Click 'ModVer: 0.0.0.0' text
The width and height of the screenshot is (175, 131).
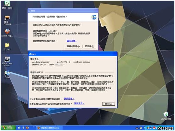(39, 64)
